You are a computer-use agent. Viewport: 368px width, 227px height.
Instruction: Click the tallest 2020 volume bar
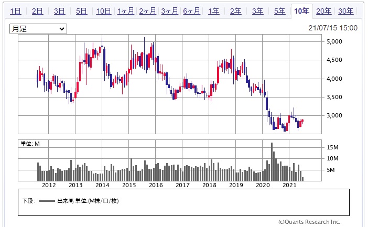[x=272, y=162]
